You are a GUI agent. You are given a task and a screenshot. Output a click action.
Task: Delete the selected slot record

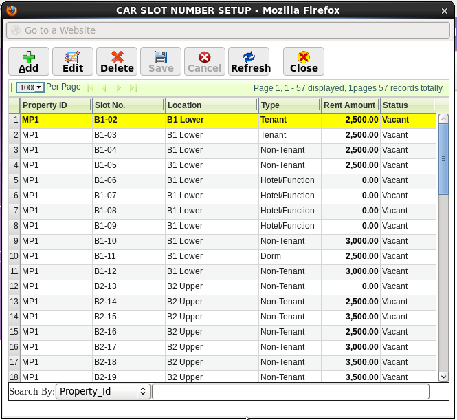pos(117,61)
